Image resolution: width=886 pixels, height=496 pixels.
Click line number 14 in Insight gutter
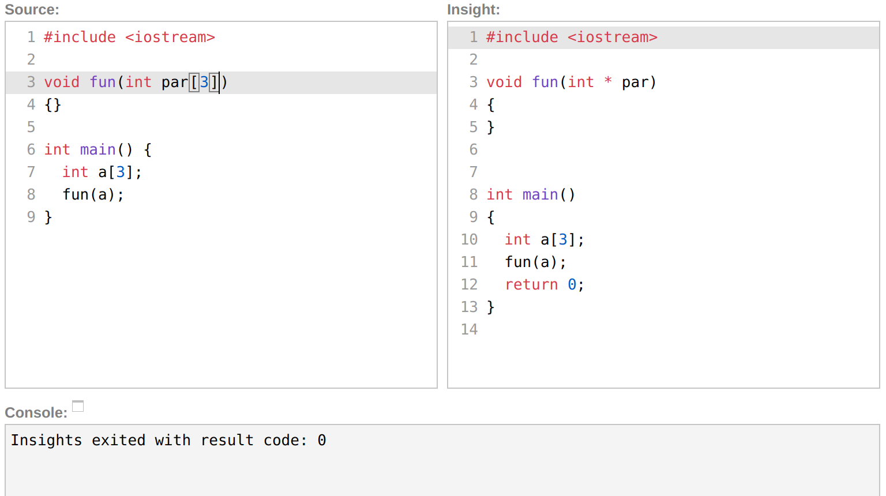pos(469,330)
